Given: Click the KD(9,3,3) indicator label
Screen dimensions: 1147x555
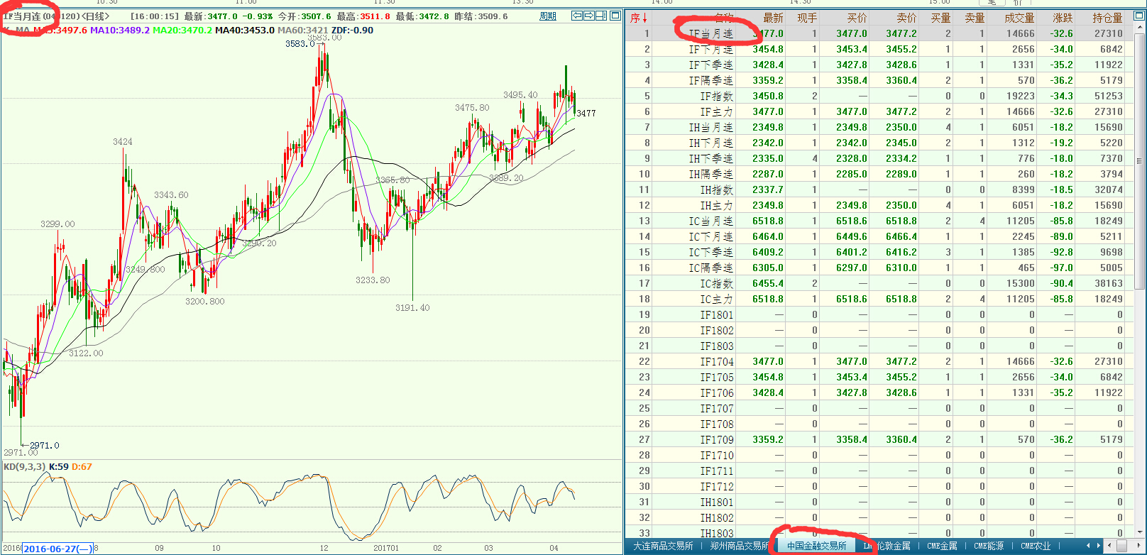Looking at the screenshot, I should click(24, 466).
